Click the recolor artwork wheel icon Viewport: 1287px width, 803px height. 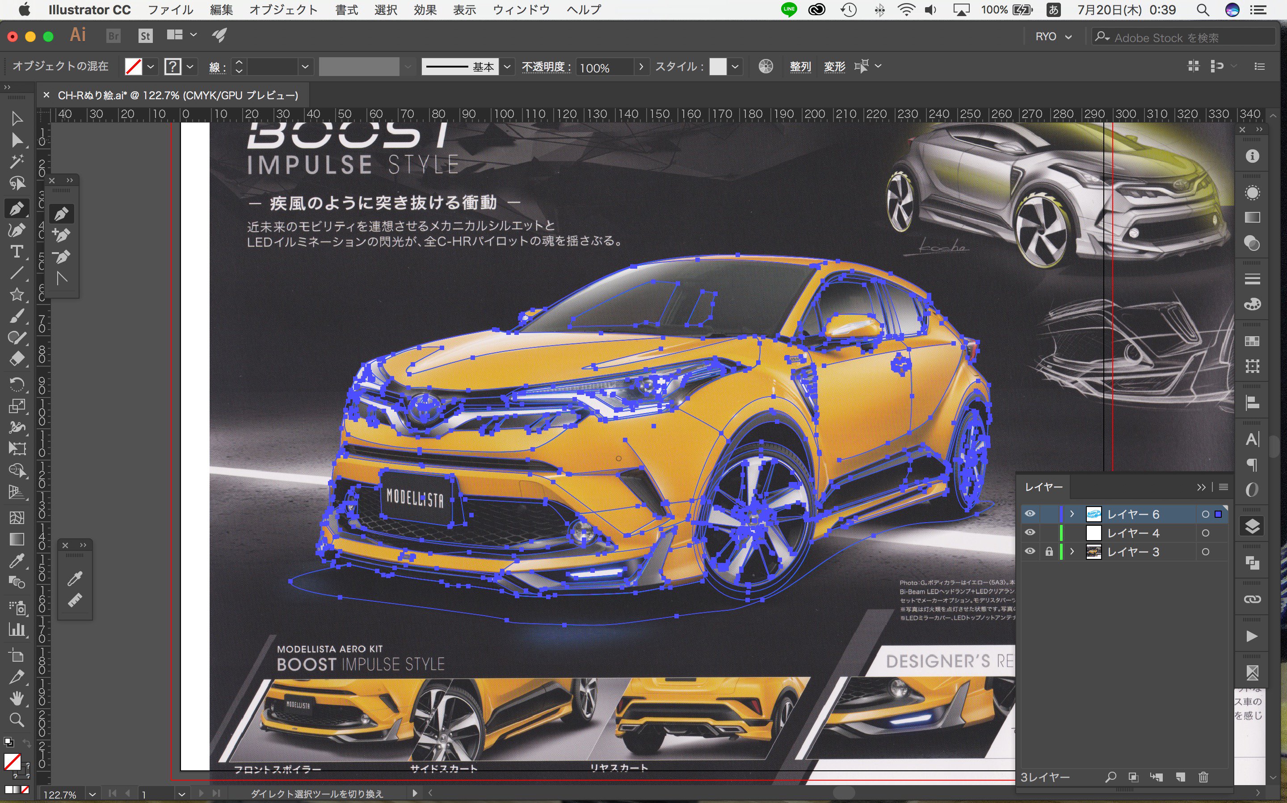[x=765, y=66]
